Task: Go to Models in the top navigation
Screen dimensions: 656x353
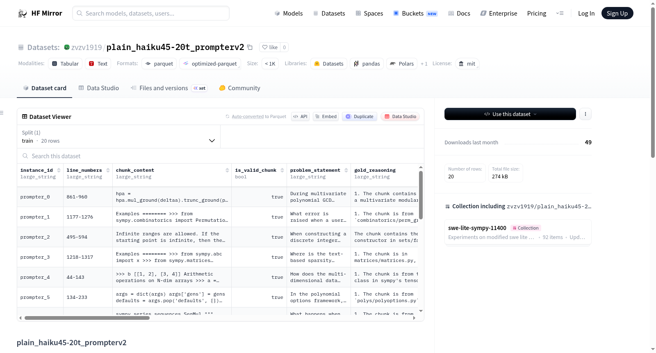Action: (x=289, y=14)
